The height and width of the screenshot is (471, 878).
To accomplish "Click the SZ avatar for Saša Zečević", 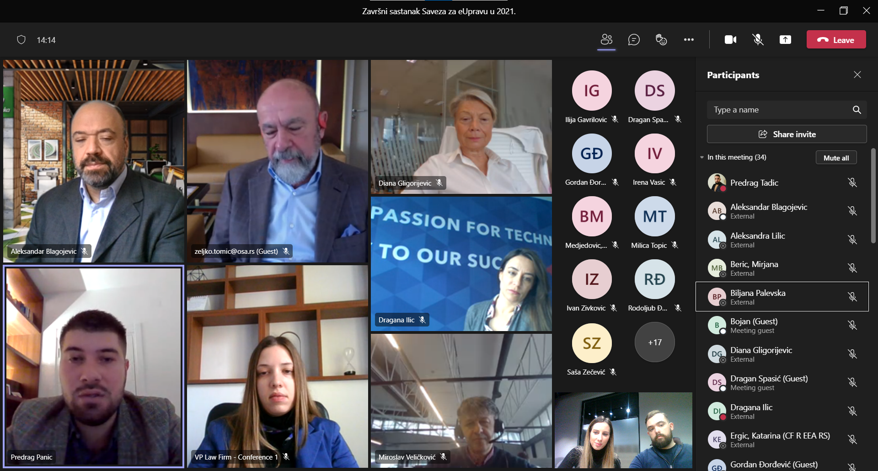I will tap(592, 343).
